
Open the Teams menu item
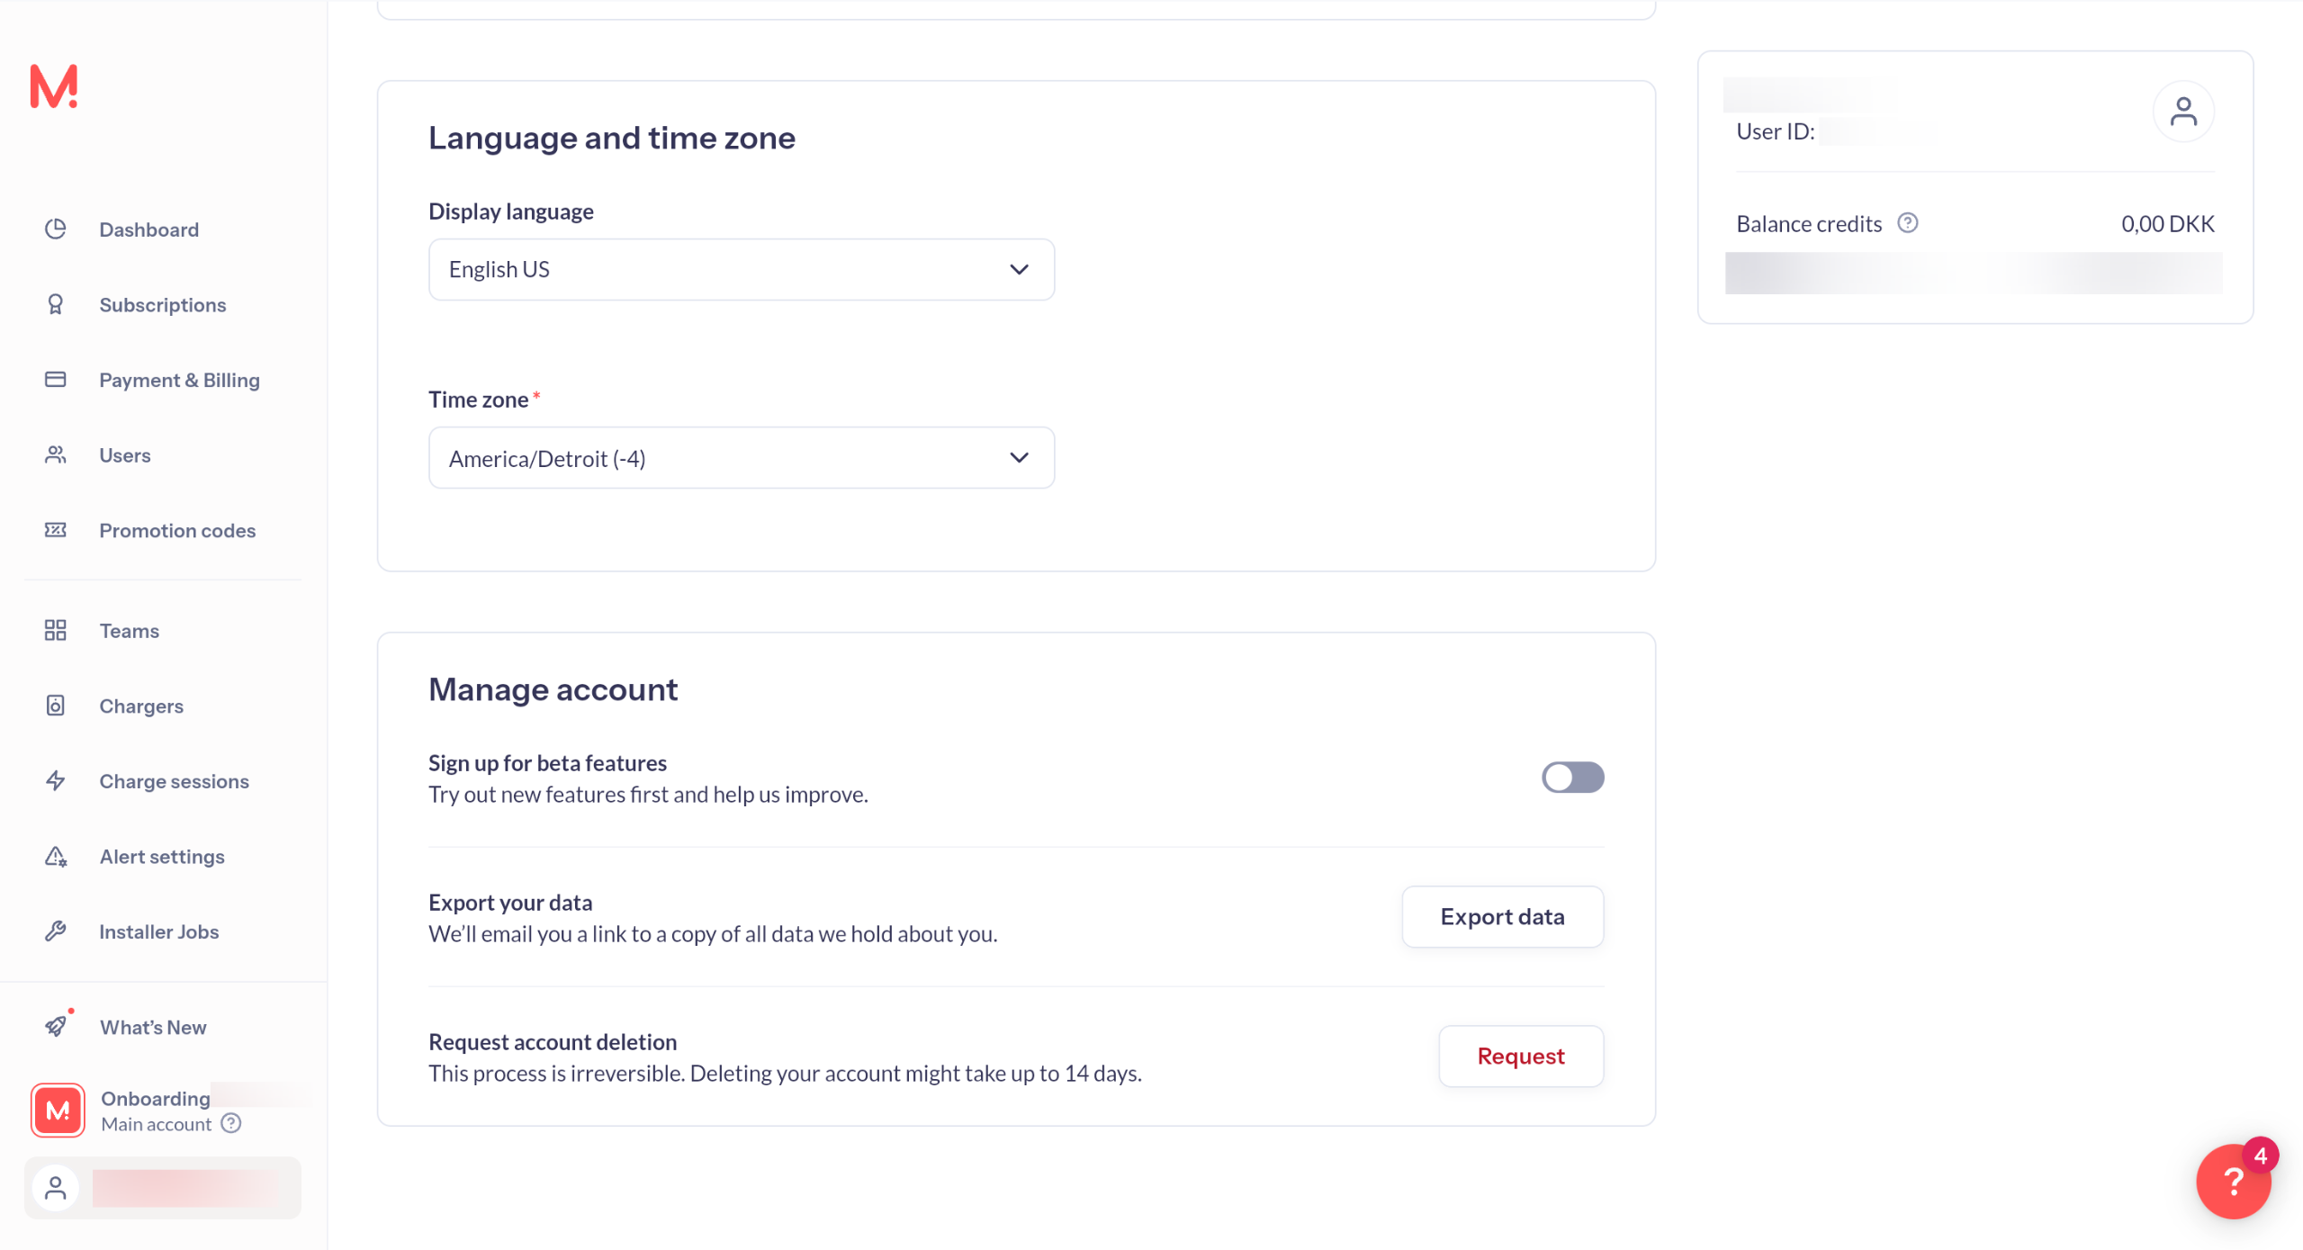[x=129, y=631]
